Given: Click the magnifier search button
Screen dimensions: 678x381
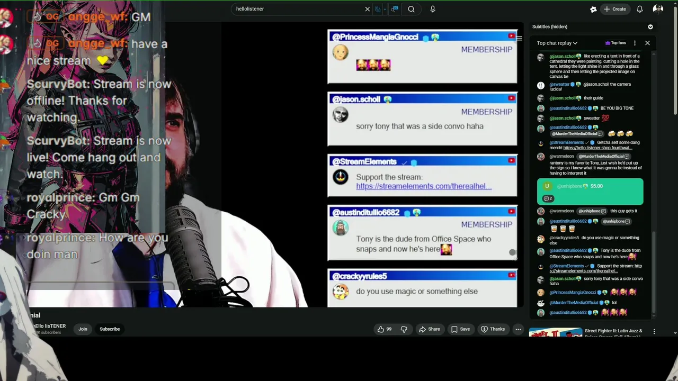Looking at the screenshot, I should pos(411,9).
